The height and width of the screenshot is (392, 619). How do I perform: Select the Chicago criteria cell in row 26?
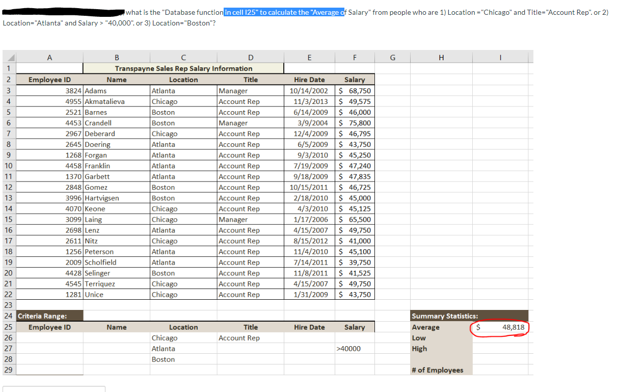(183, 337)
